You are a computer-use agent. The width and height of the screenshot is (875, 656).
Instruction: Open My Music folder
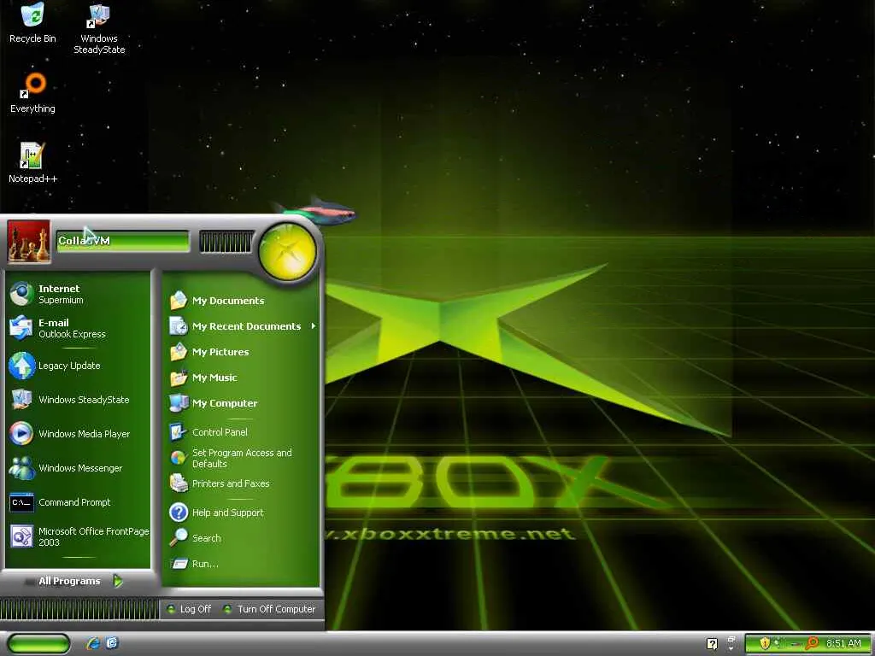click(x=243, y=378)
